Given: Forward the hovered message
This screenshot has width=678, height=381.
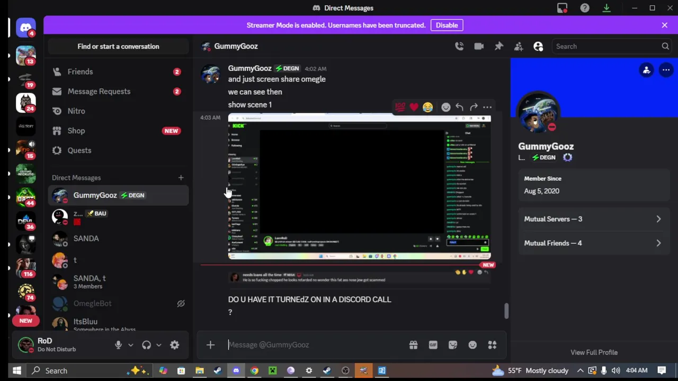Looking at the screenshot, I should [x=474, y=107].
